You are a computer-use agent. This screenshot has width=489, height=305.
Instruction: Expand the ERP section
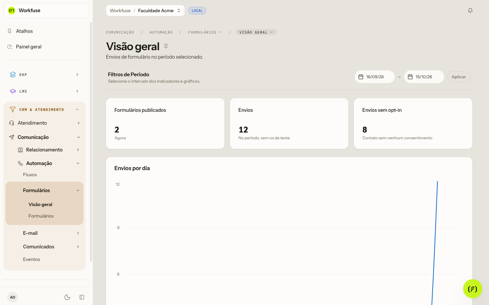[x=77, y=75]
